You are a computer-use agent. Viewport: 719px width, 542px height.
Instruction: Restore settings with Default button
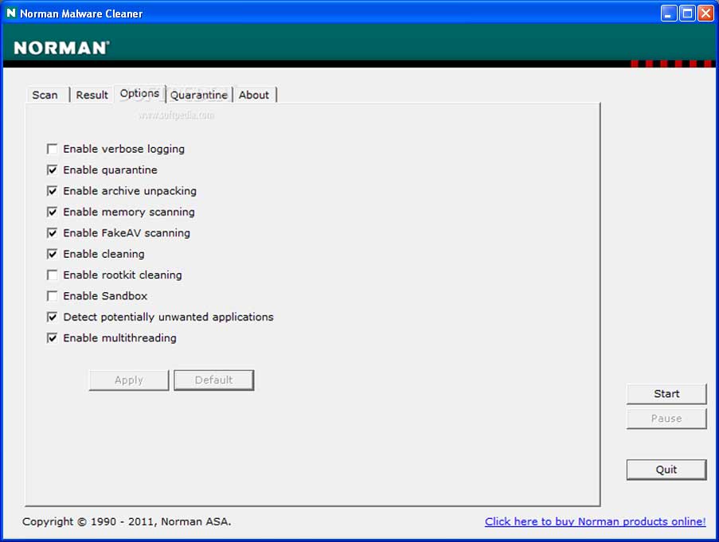coord(213,380)
